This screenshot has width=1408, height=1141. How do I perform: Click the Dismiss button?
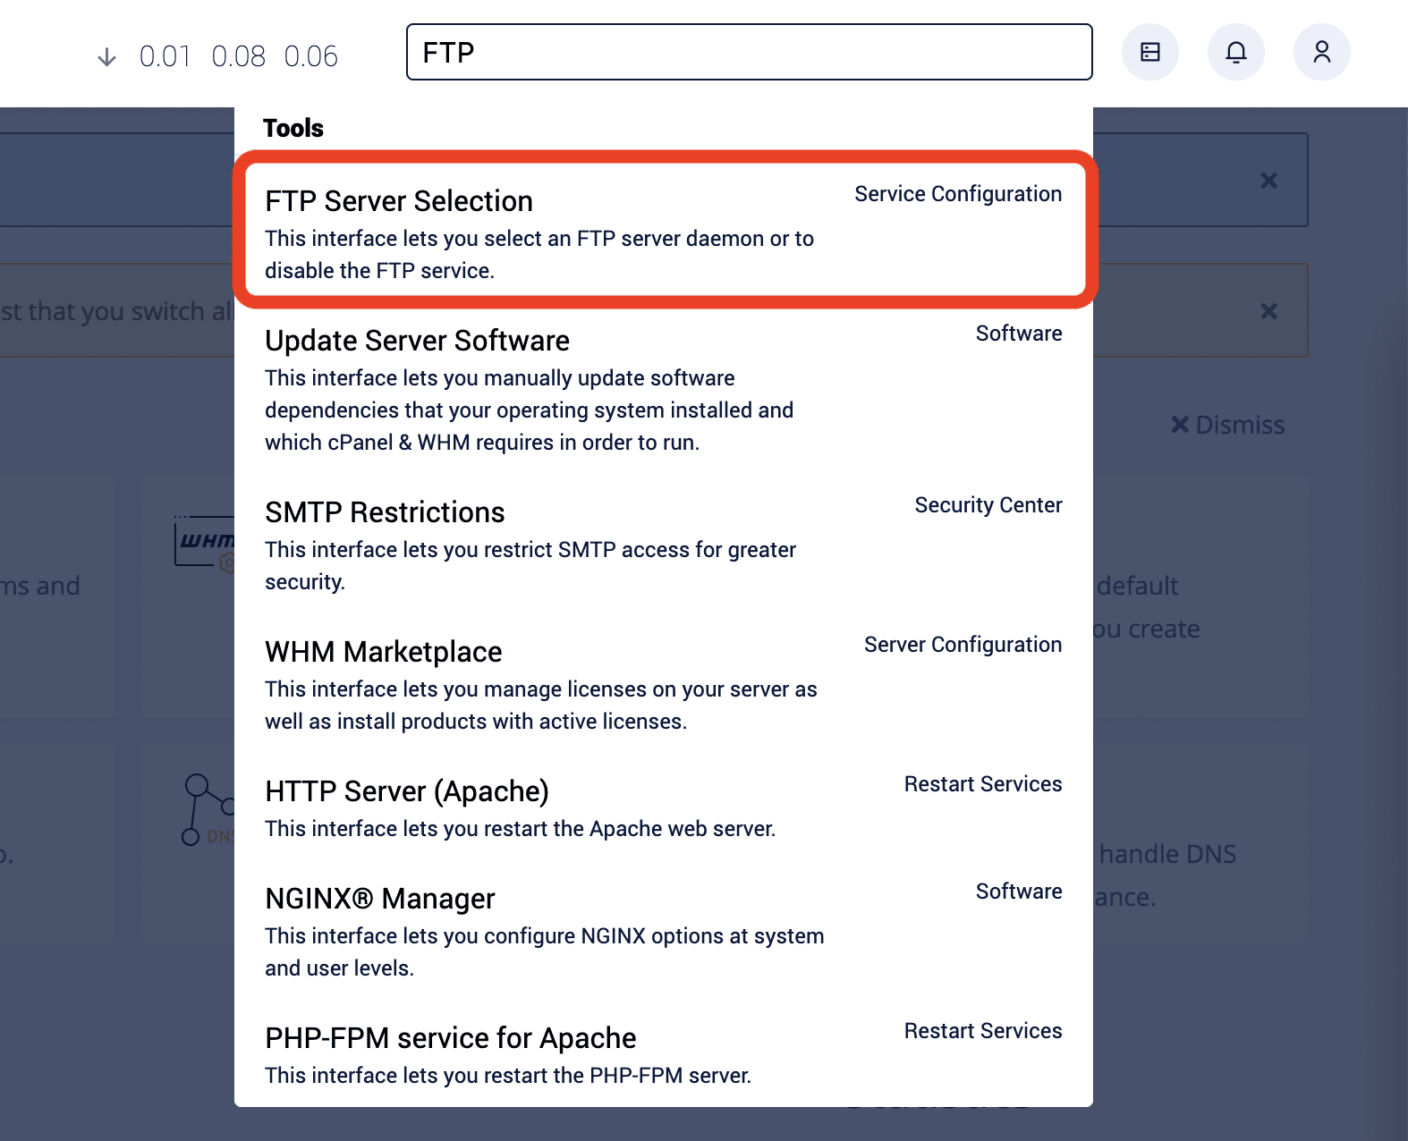coord(1228,425)
